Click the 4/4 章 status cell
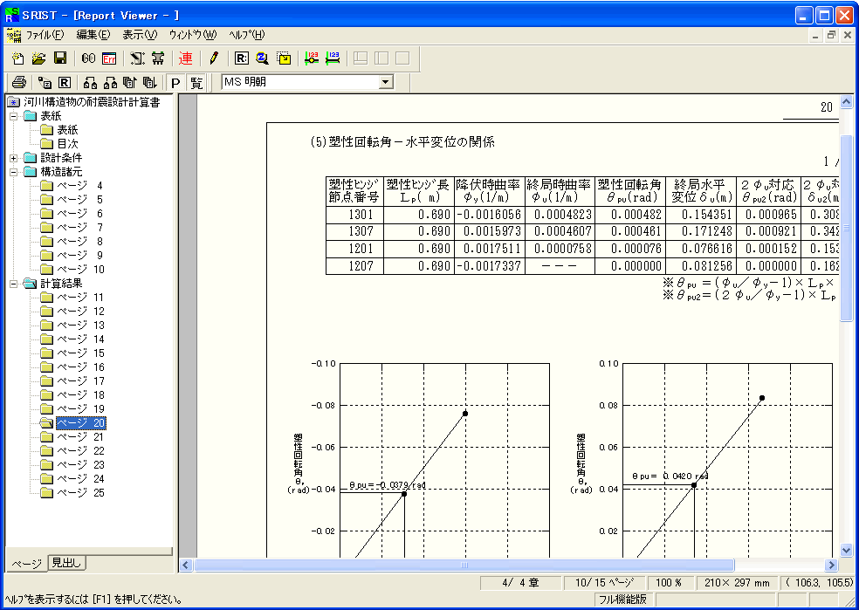The image size is (859, 610). click(520, 583)
